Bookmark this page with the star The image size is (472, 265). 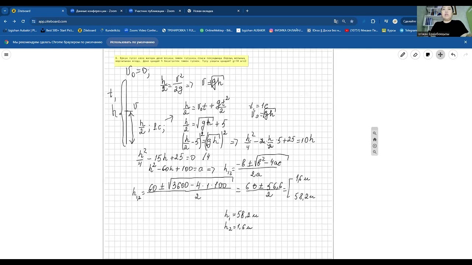(352, 21)
